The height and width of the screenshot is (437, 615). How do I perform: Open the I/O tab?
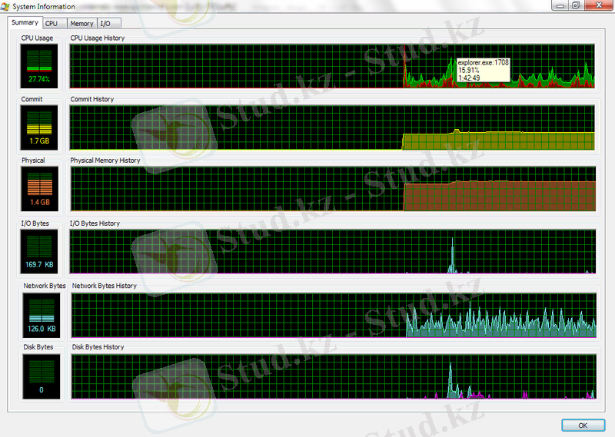[108, 24]
